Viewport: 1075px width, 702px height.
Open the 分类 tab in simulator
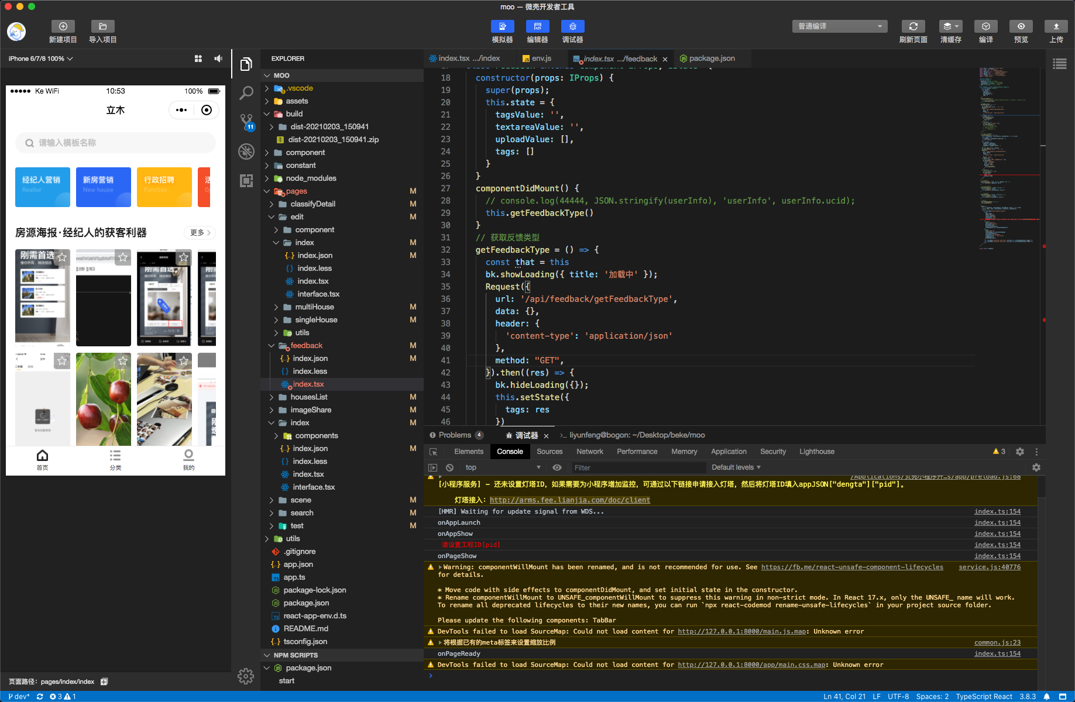tap(115, 460)
